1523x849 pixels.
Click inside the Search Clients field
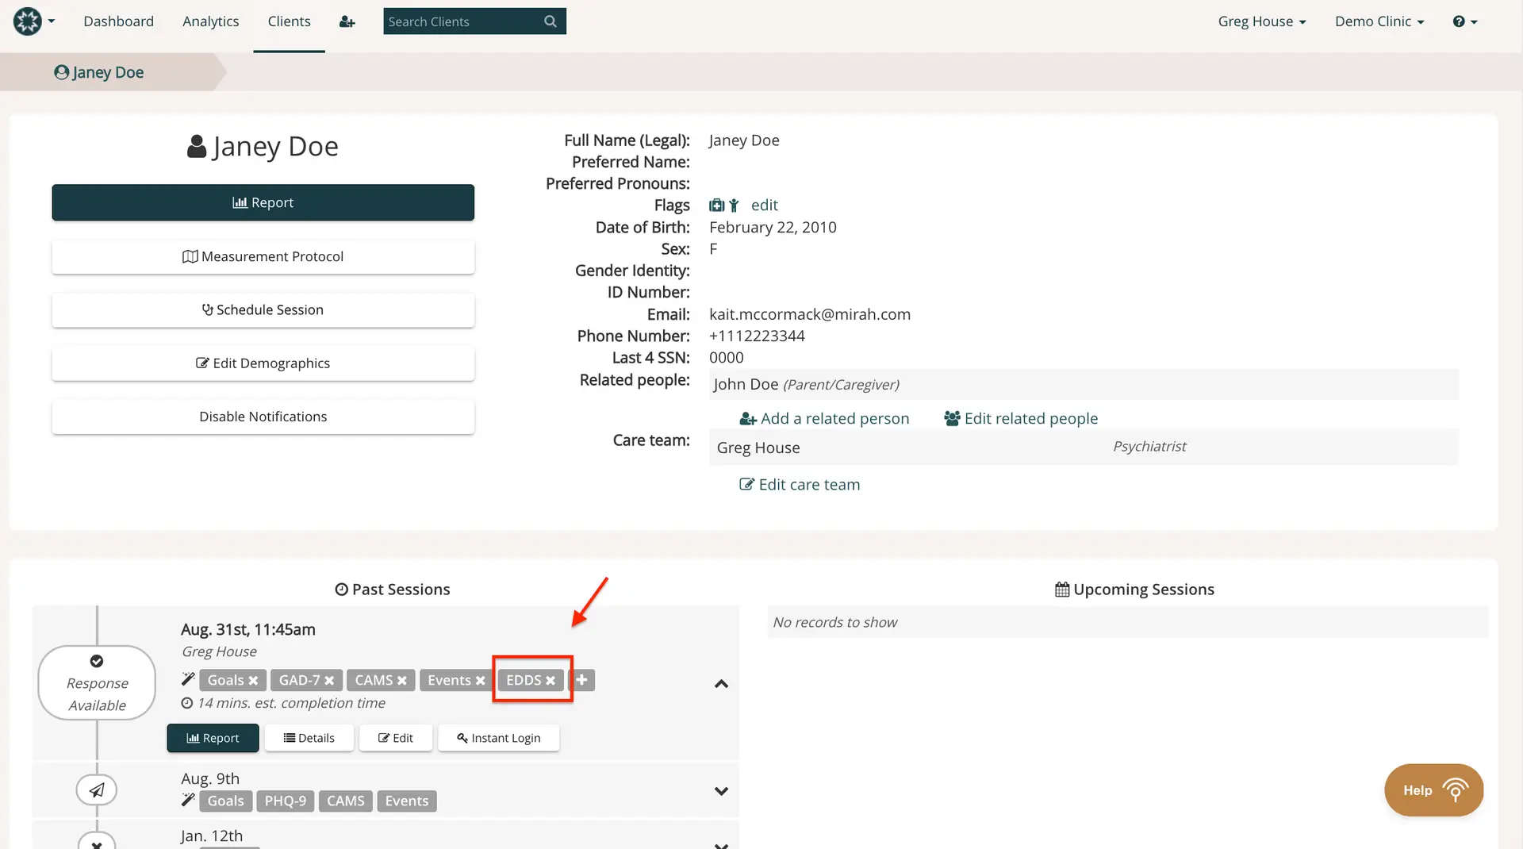coord(460,21)
